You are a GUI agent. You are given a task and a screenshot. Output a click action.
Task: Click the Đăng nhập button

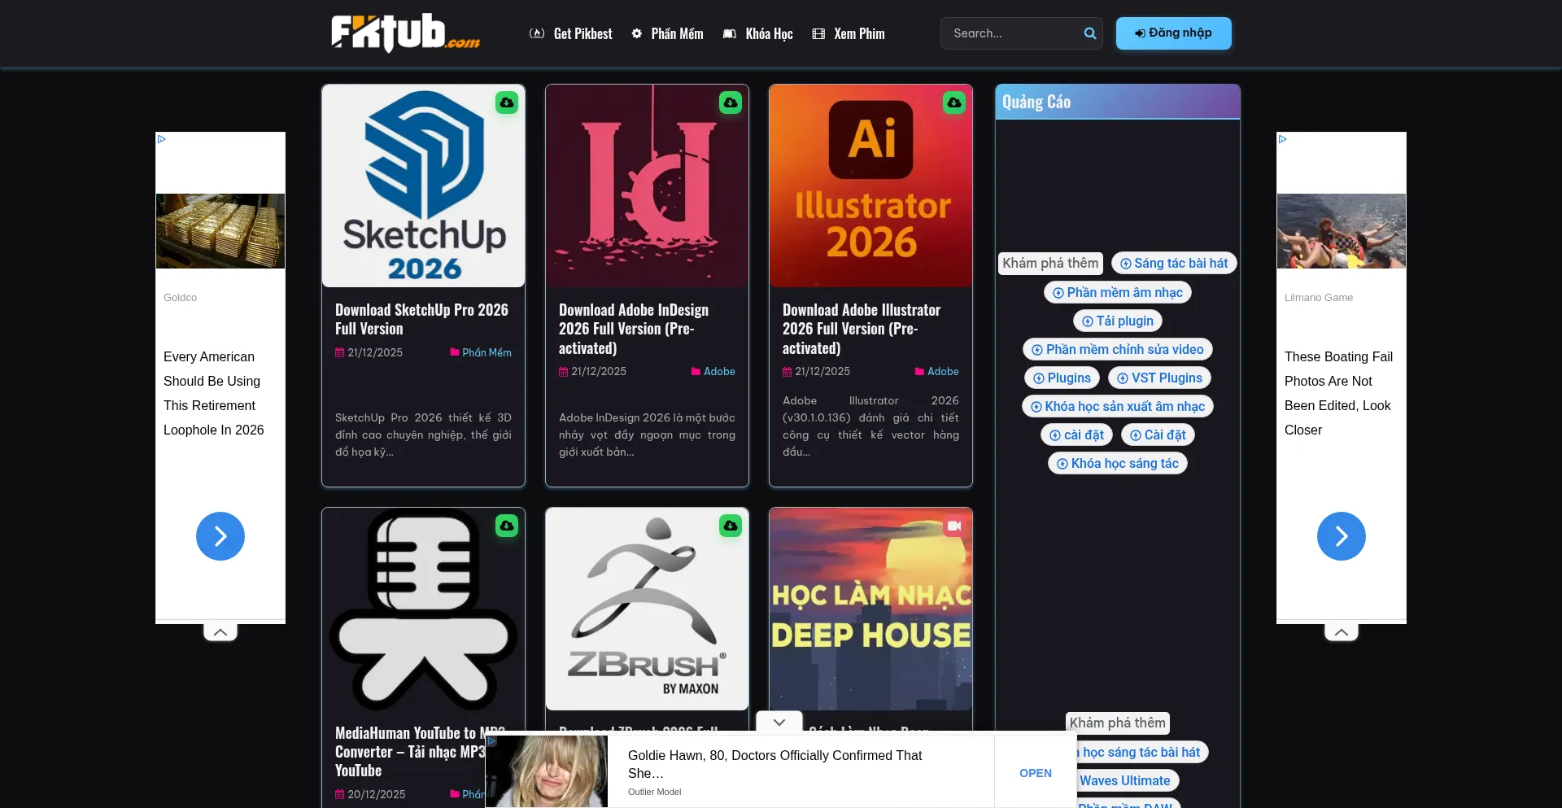pos(1173,33)
